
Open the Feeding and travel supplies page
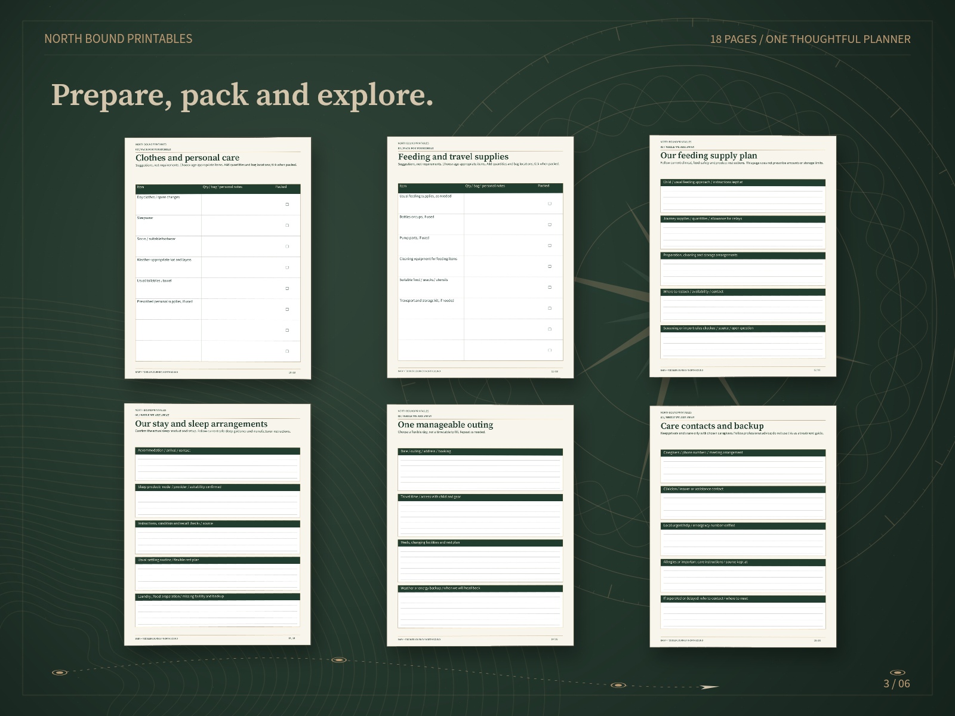pos(480,257)
